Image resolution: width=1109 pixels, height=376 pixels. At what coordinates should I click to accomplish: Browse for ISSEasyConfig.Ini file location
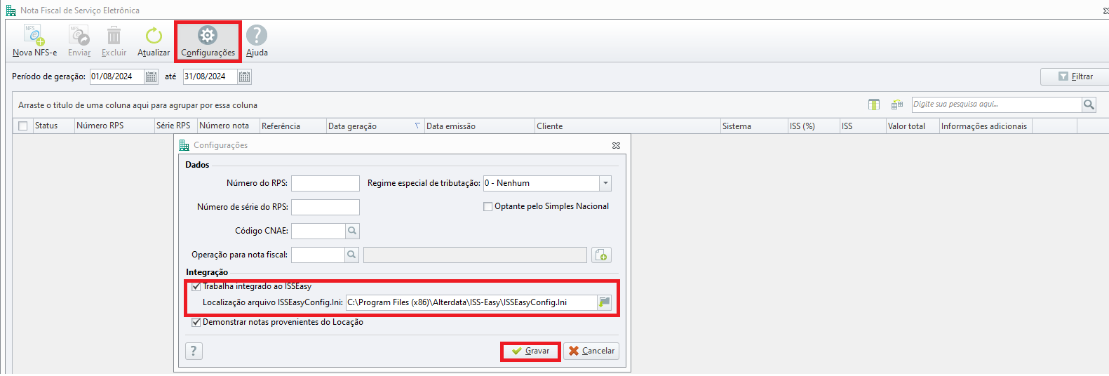pyautogui.click(x=605, y=302)
